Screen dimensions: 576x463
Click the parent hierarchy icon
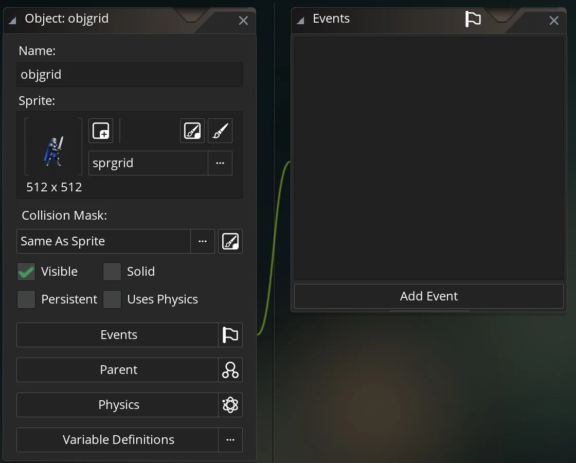[x=230, y=370]
